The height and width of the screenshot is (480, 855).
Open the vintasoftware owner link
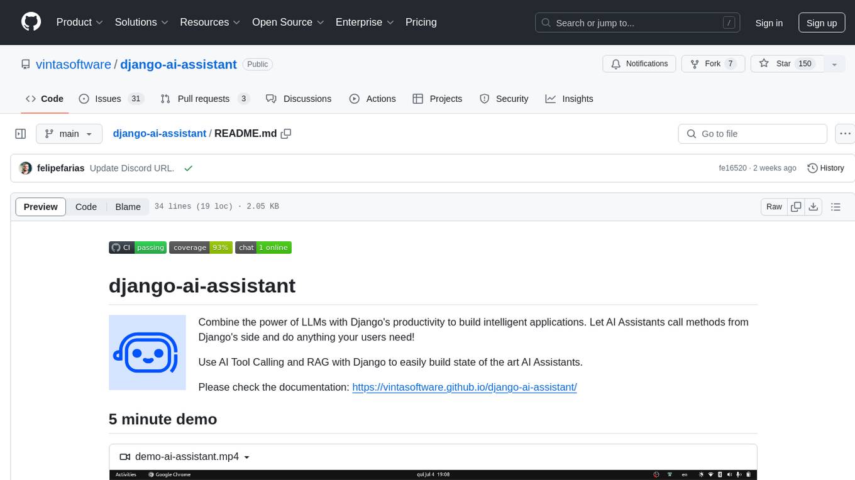[x=74, y=64]
